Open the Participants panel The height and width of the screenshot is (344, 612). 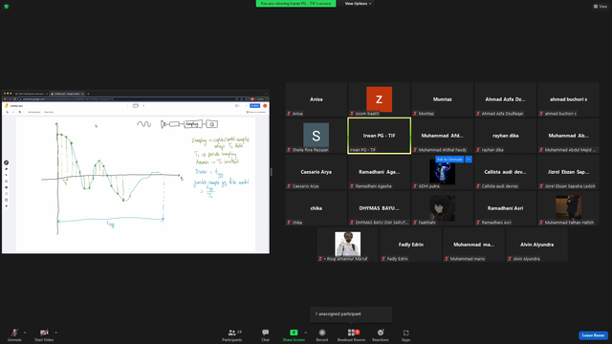pyautogui.click(x=232, y=334)
